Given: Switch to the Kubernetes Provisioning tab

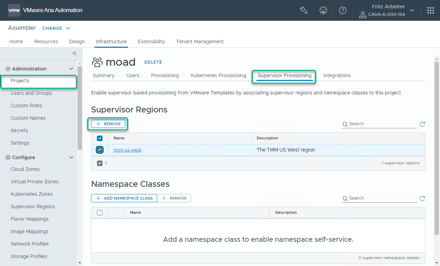Looking at the screenshot, I should 218,75.
